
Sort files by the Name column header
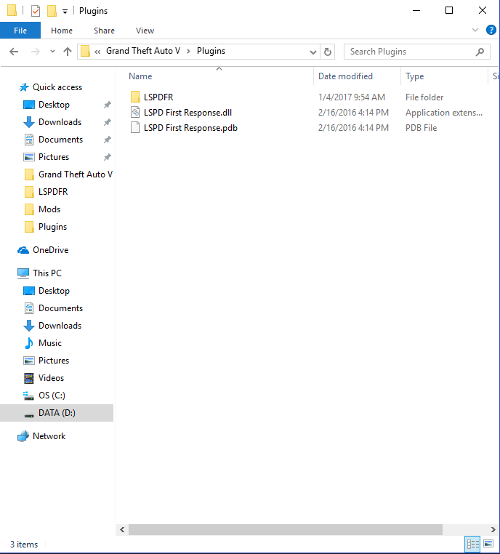click(140, 76)
